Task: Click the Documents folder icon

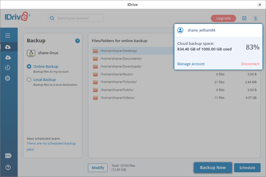Action: (95, 59)
